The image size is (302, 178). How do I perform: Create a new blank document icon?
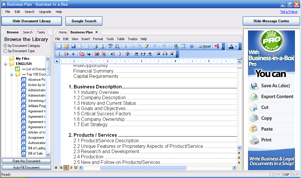click(x=60, y=46)
